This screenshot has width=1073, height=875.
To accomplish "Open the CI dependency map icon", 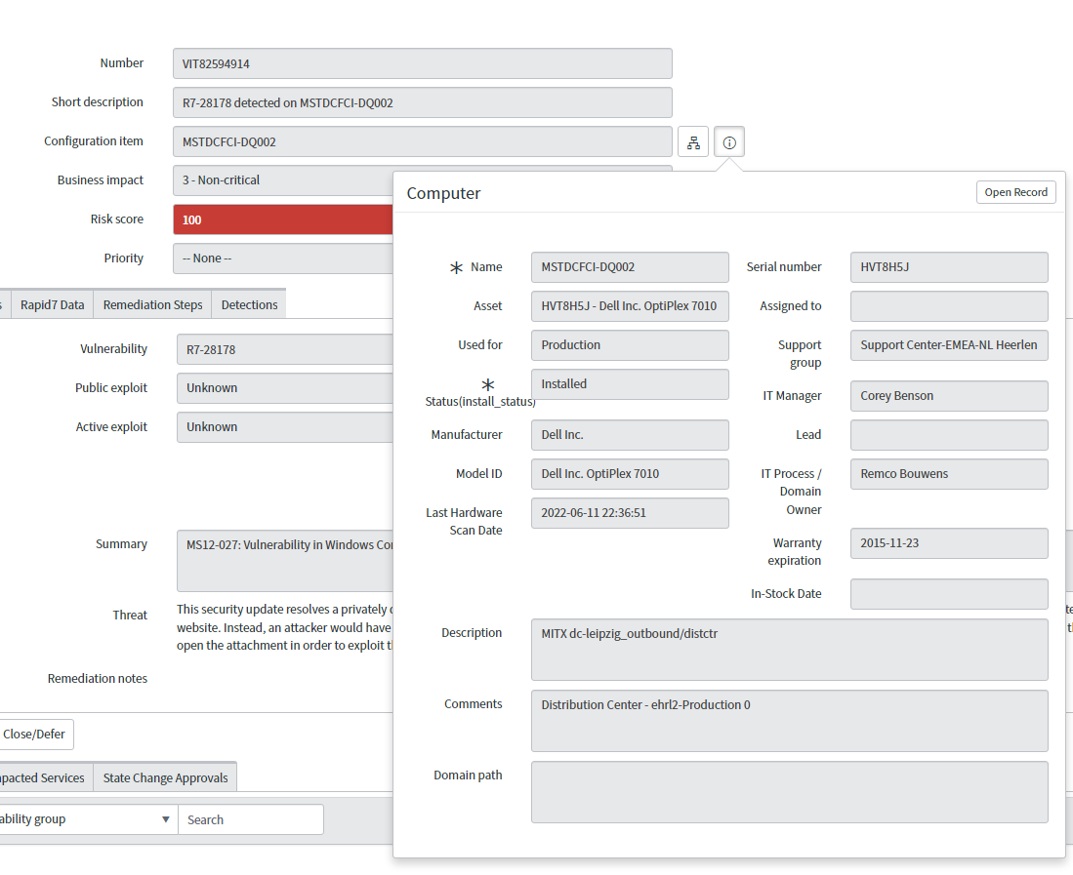I will point(693,142).
